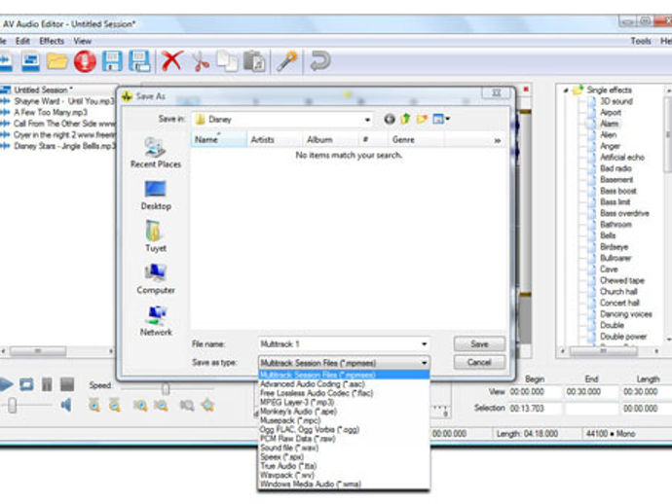This screenshot has width=672, height=504.
Task: Click the speaker volume icon
Action: pyautogui.click(x=65, y=405)
